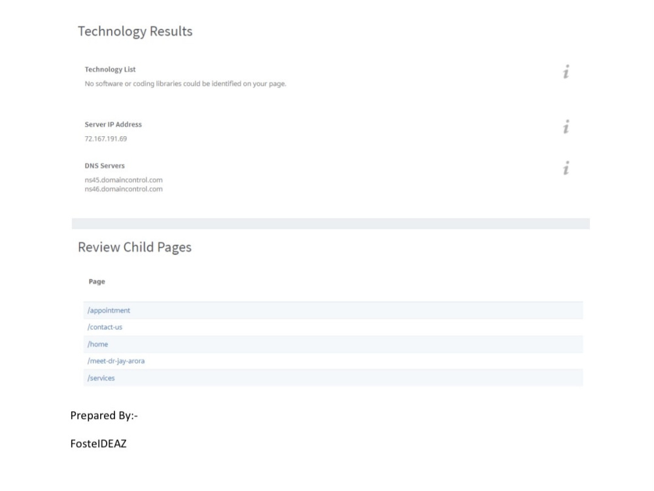Image resolution: width=654 pixels, height=491 pixels.
Task: Click the info icon next to DNS Servers
Action: 566,168
